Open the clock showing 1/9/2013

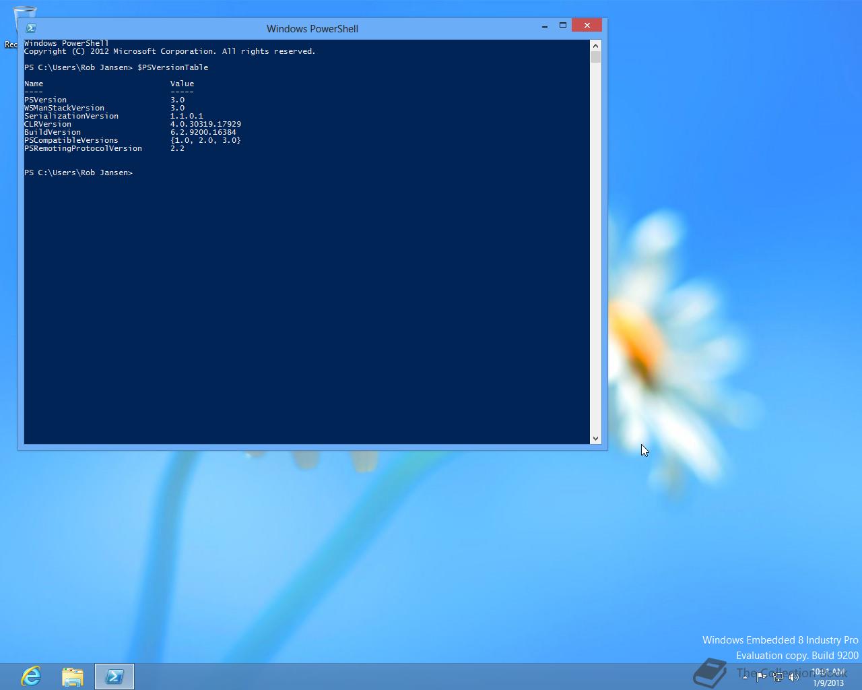coord(828,677)
